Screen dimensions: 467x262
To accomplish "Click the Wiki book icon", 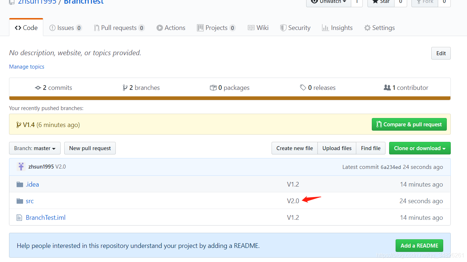I will tap(251, 28).
